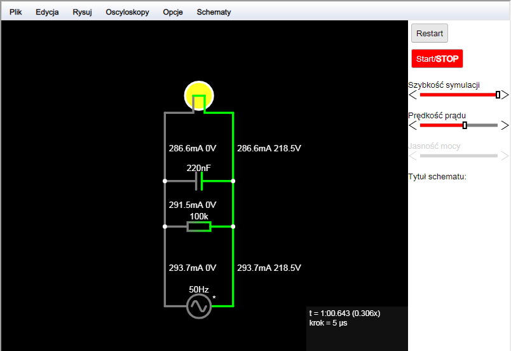Click the disabled Jasność mocy slider
Viewport: 511px width, 351px height.
pyautogui.click(x=459, y=156)
